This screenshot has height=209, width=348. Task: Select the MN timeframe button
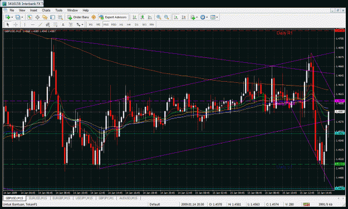coord(151,24)
